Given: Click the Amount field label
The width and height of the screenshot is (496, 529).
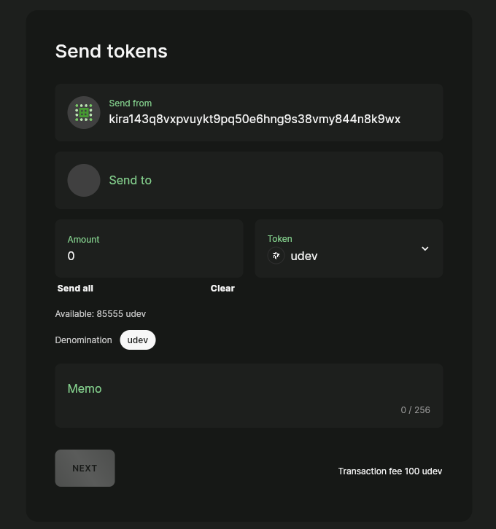Looking at the screenshot, I should 83,240.
